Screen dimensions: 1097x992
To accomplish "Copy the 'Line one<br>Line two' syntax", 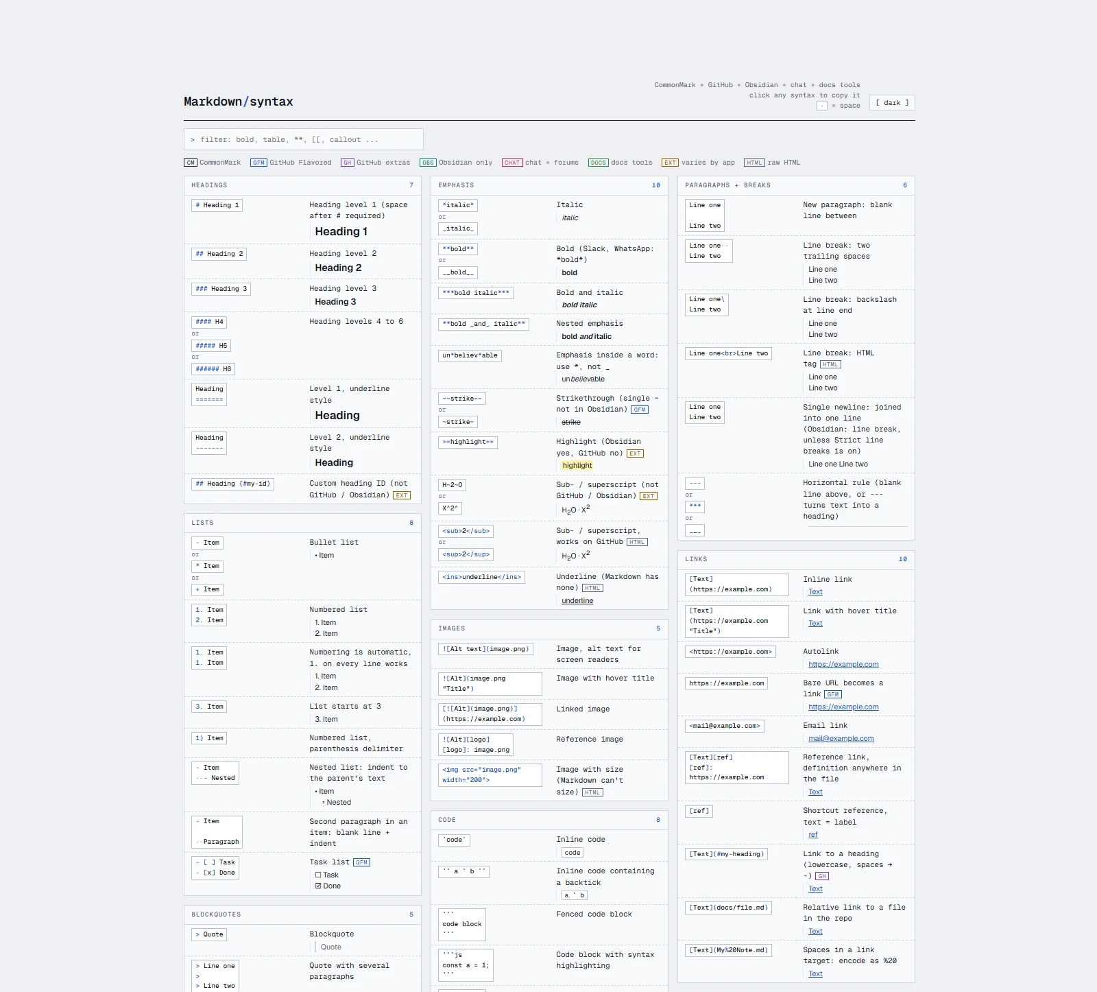I will 728,353.
